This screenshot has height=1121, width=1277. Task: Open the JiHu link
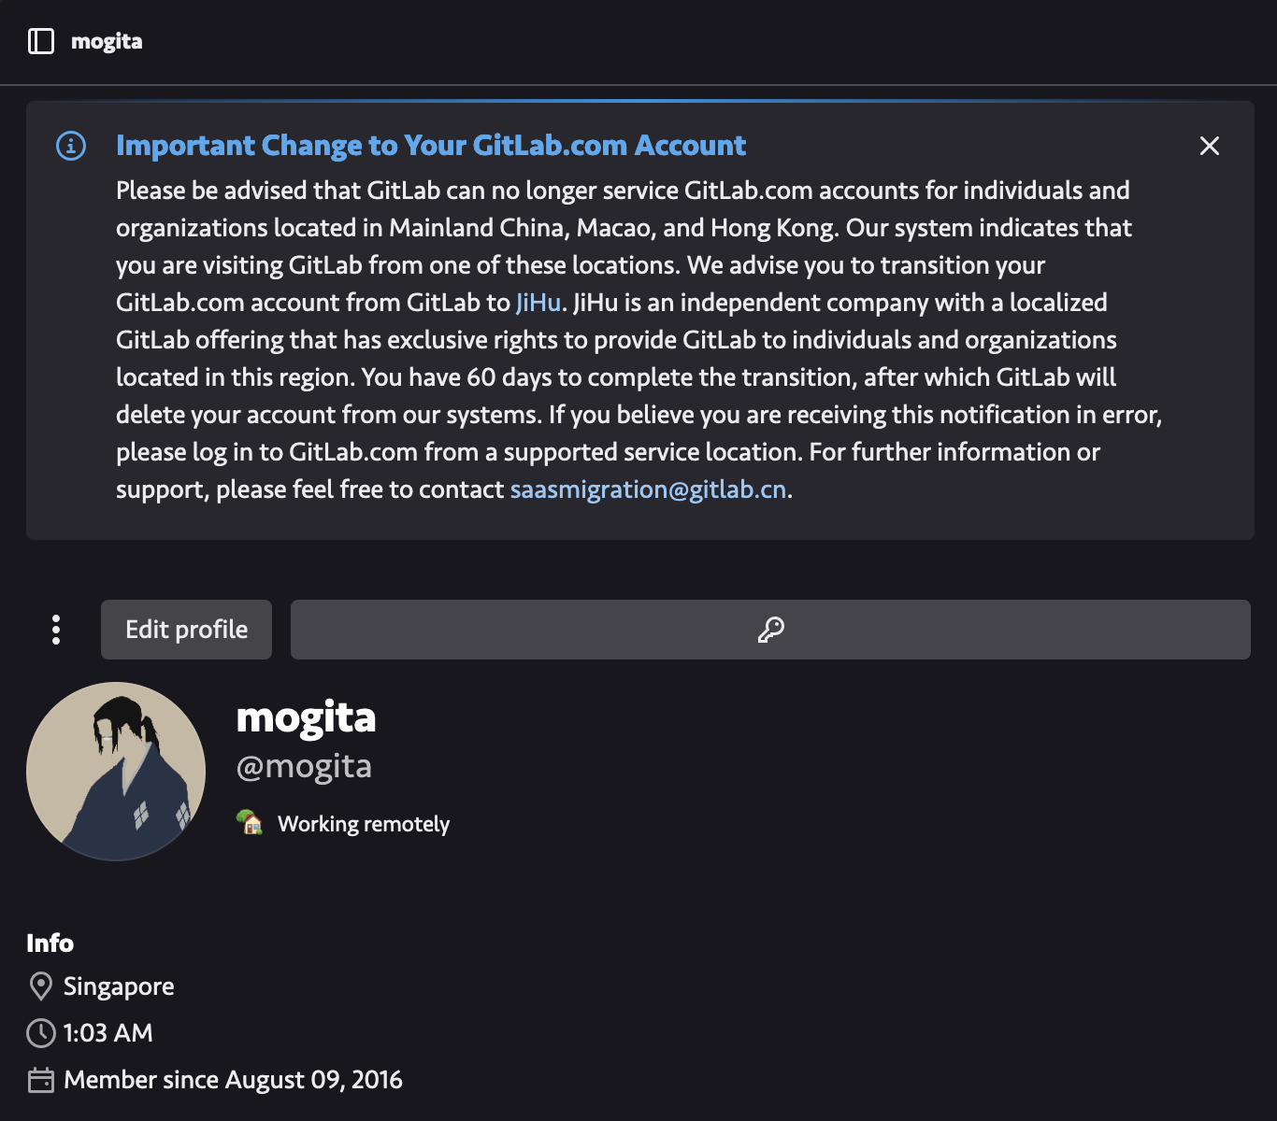click(538, 303)
